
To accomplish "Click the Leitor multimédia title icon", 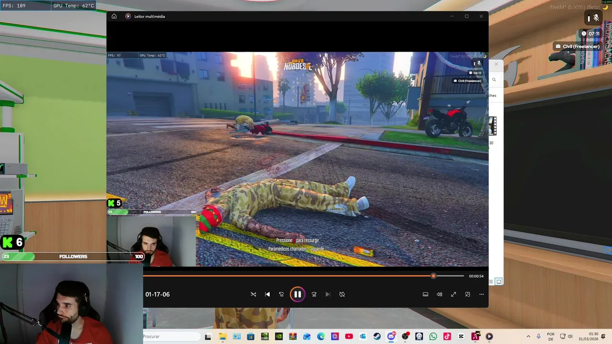I will 128,16.
